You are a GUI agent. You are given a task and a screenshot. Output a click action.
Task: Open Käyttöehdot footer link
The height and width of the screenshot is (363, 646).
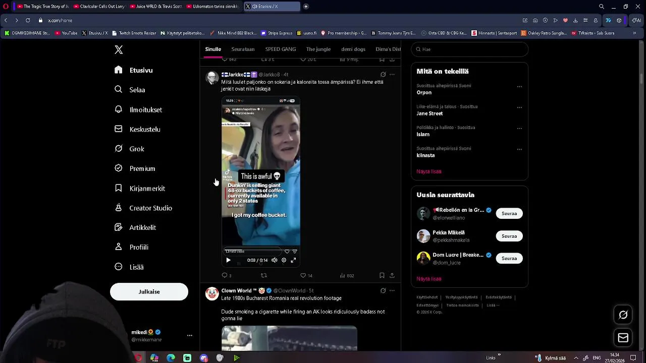[x=427, y=297]
